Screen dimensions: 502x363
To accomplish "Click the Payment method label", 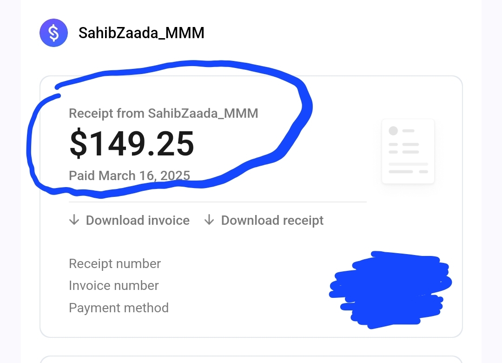I will [x=119, y=308].
